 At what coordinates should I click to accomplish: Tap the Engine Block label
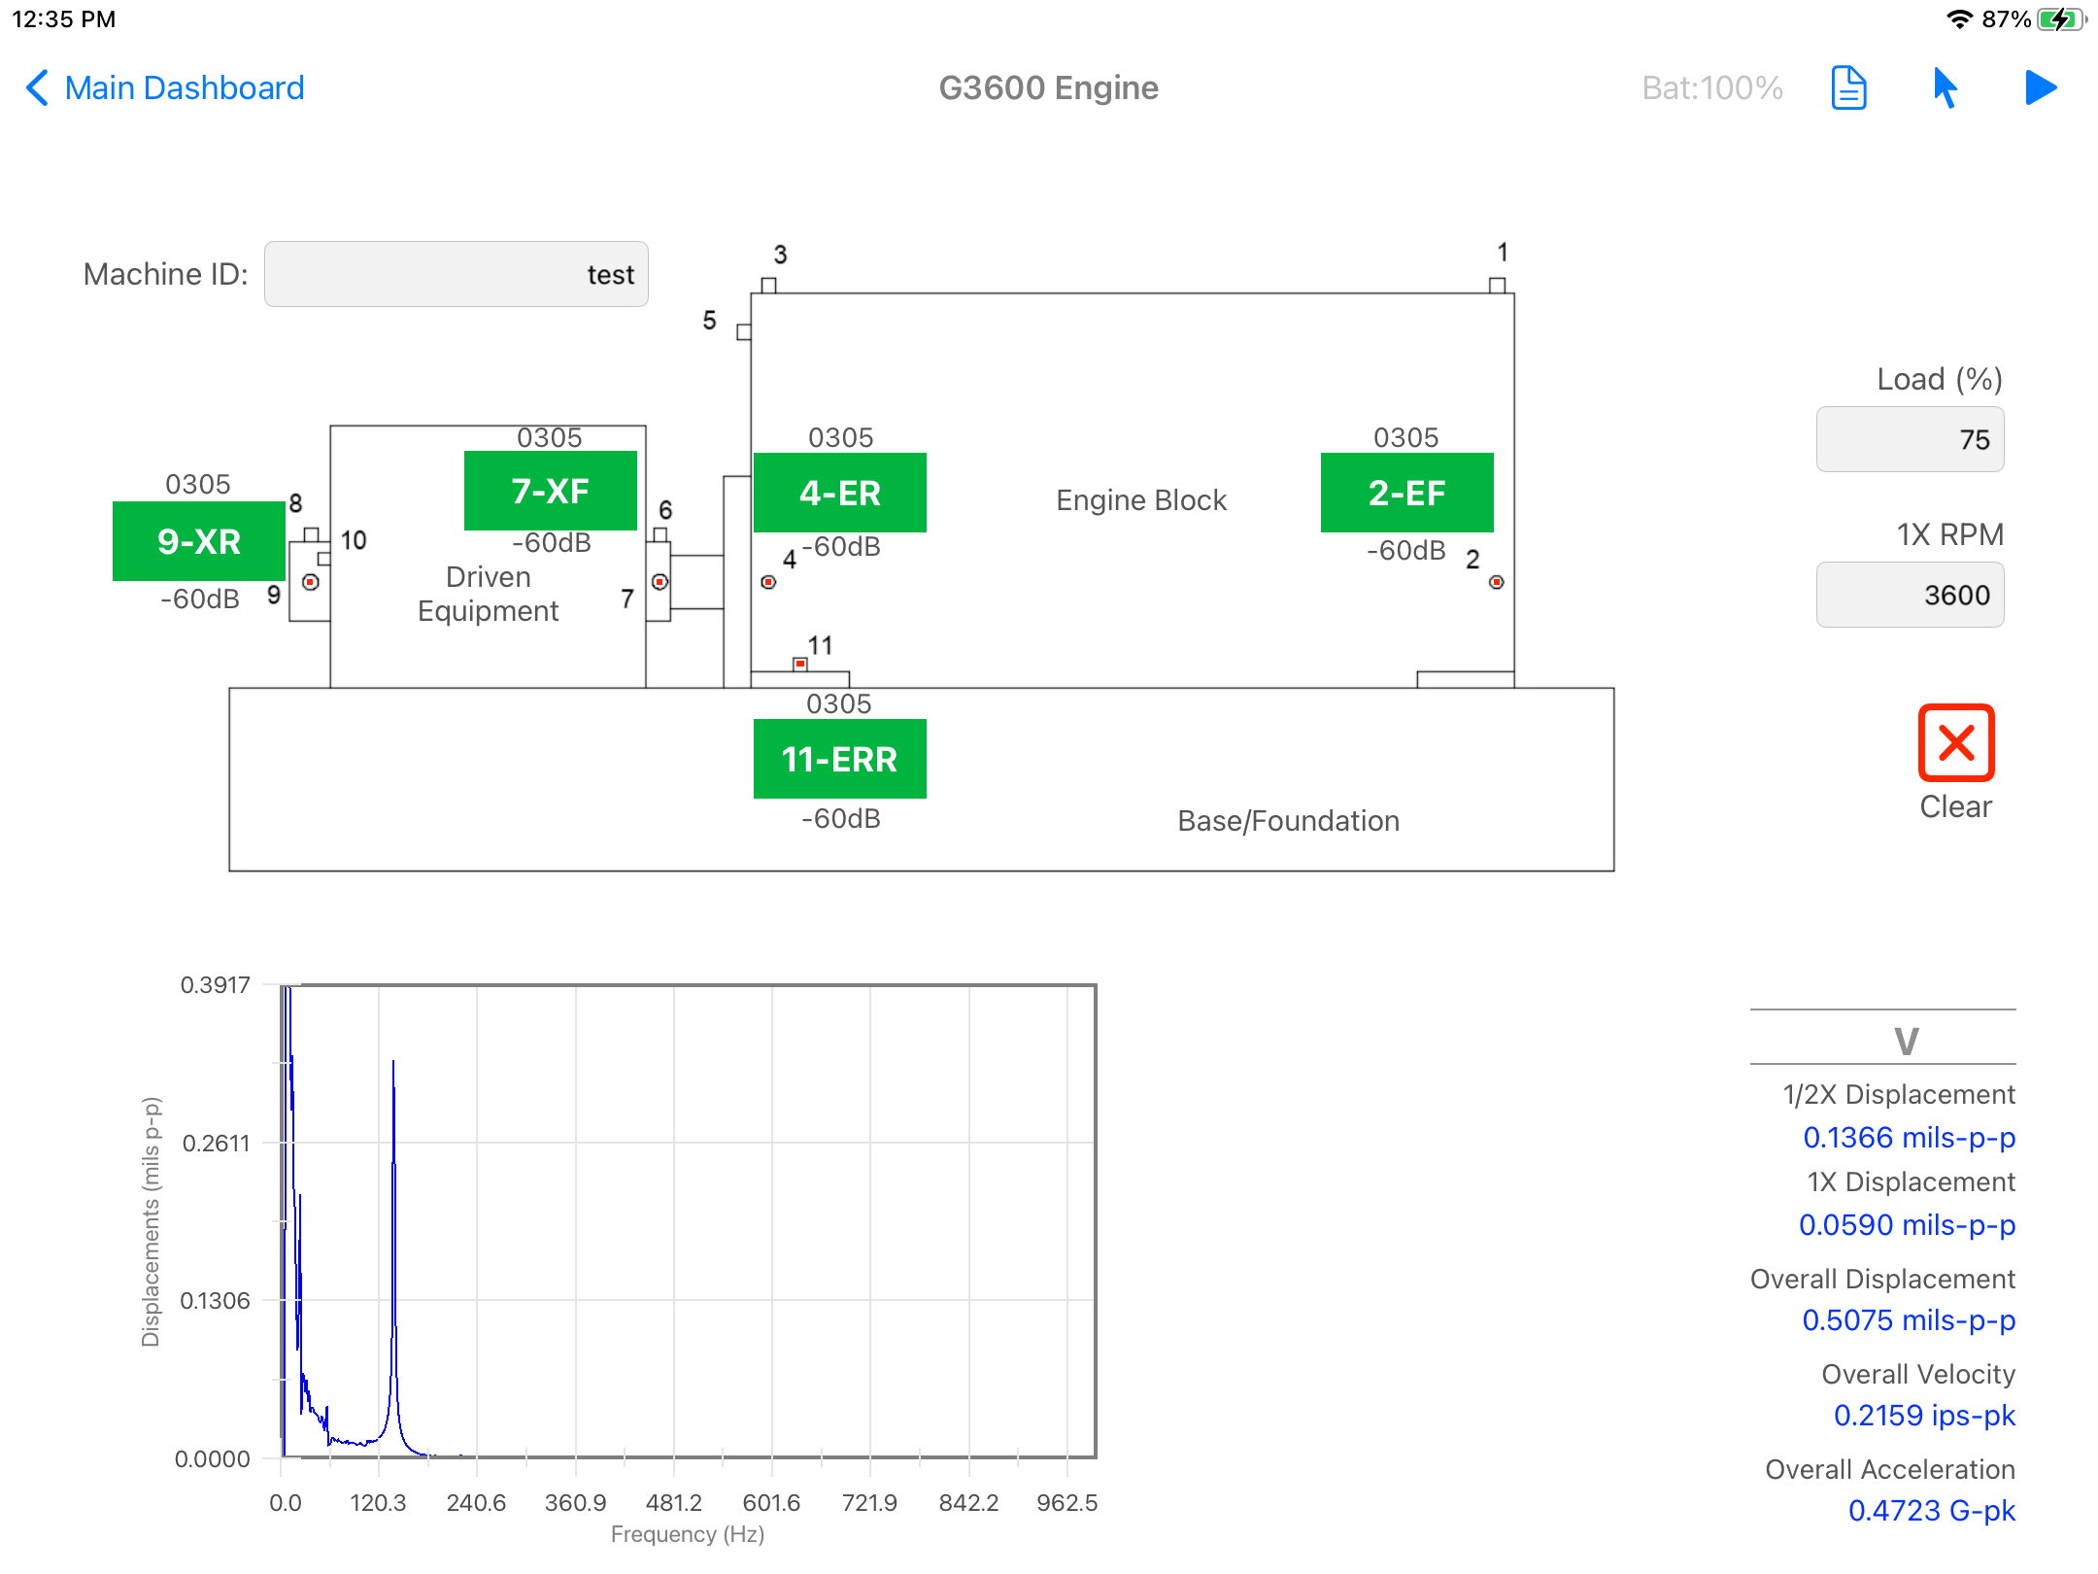(1141, 499)
